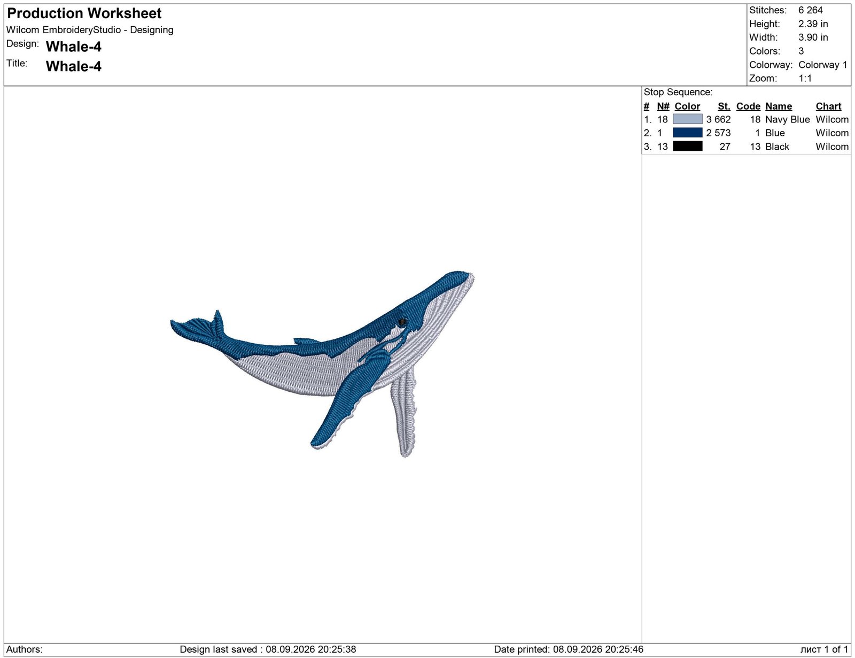Click the Colors count '3'
Viewport: 855px width, 658px height.
pos(801,51)
